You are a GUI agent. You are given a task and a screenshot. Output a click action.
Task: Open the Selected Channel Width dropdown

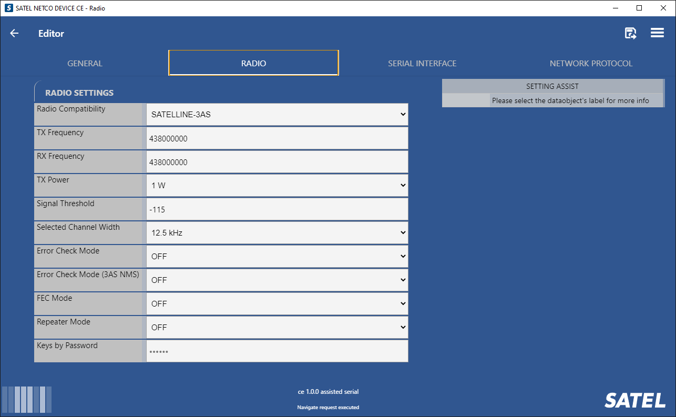(x=278, y=232)
